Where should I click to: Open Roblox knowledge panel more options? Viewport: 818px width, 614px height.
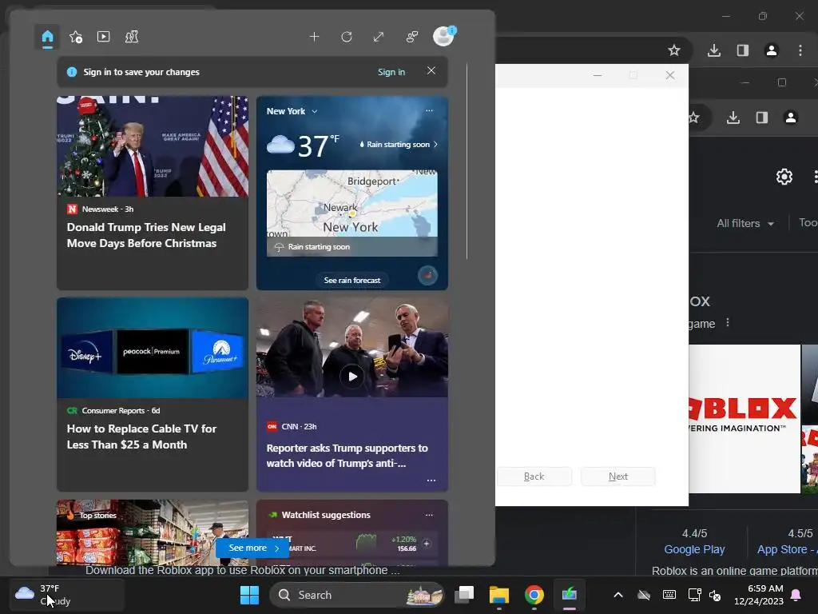[x=728, y=323]
